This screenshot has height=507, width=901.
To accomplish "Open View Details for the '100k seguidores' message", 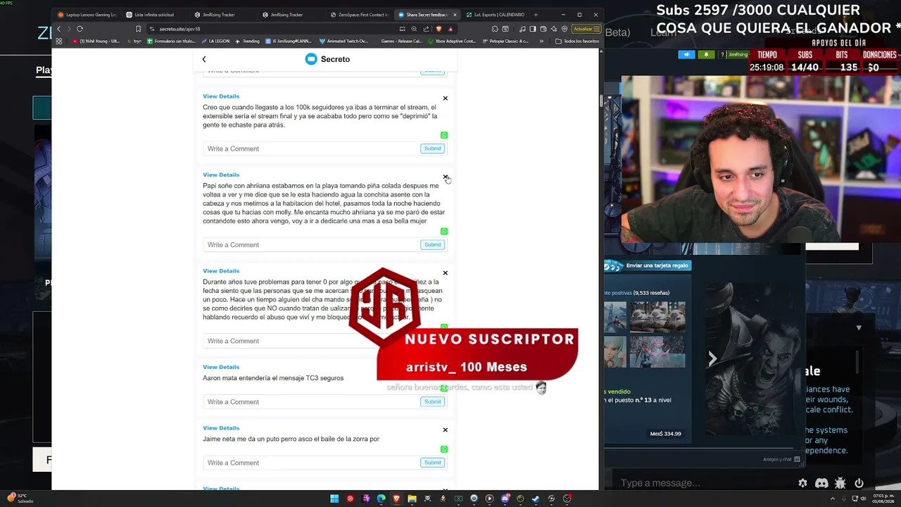I will [x=221, y=96].
